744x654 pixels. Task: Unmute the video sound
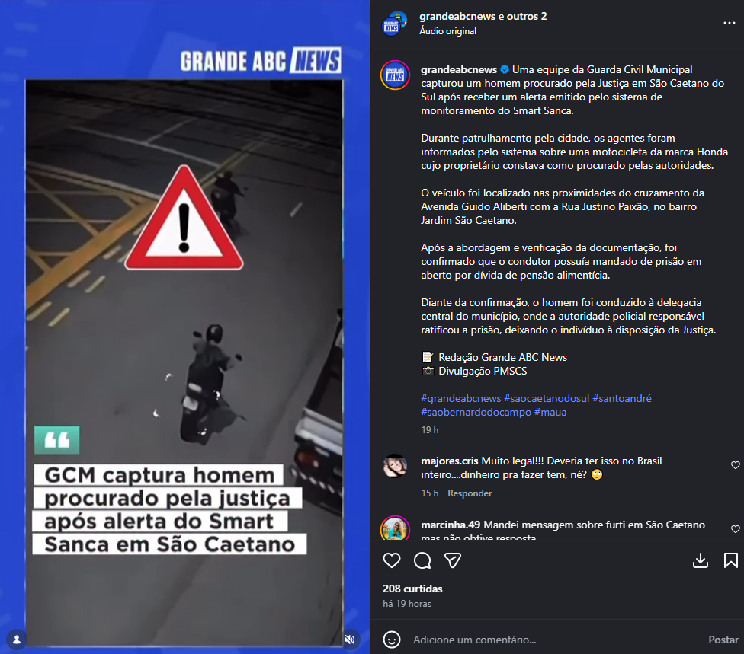pos(350,640)
